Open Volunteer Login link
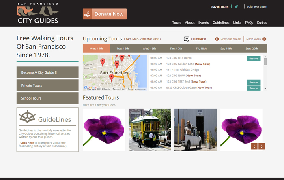Image resolution: width=284 pixels, height=180 pixels. [257, 6]
